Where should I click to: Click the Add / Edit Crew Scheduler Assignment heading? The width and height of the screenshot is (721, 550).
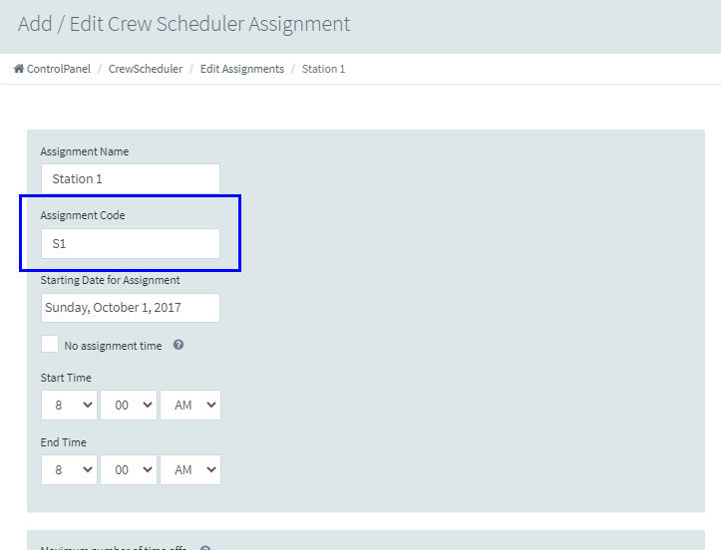183,24
